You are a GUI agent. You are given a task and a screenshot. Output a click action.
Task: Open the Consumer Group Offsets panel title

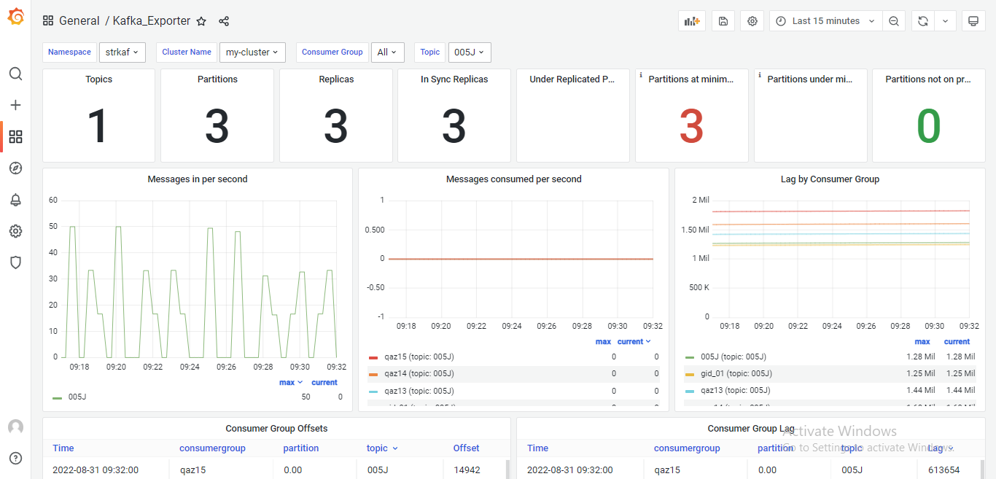pyautogui.click(x=276, y=429)
